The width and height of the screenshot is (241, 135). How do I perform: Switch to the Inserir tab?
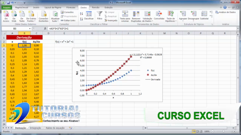click(x=36, y=7)
